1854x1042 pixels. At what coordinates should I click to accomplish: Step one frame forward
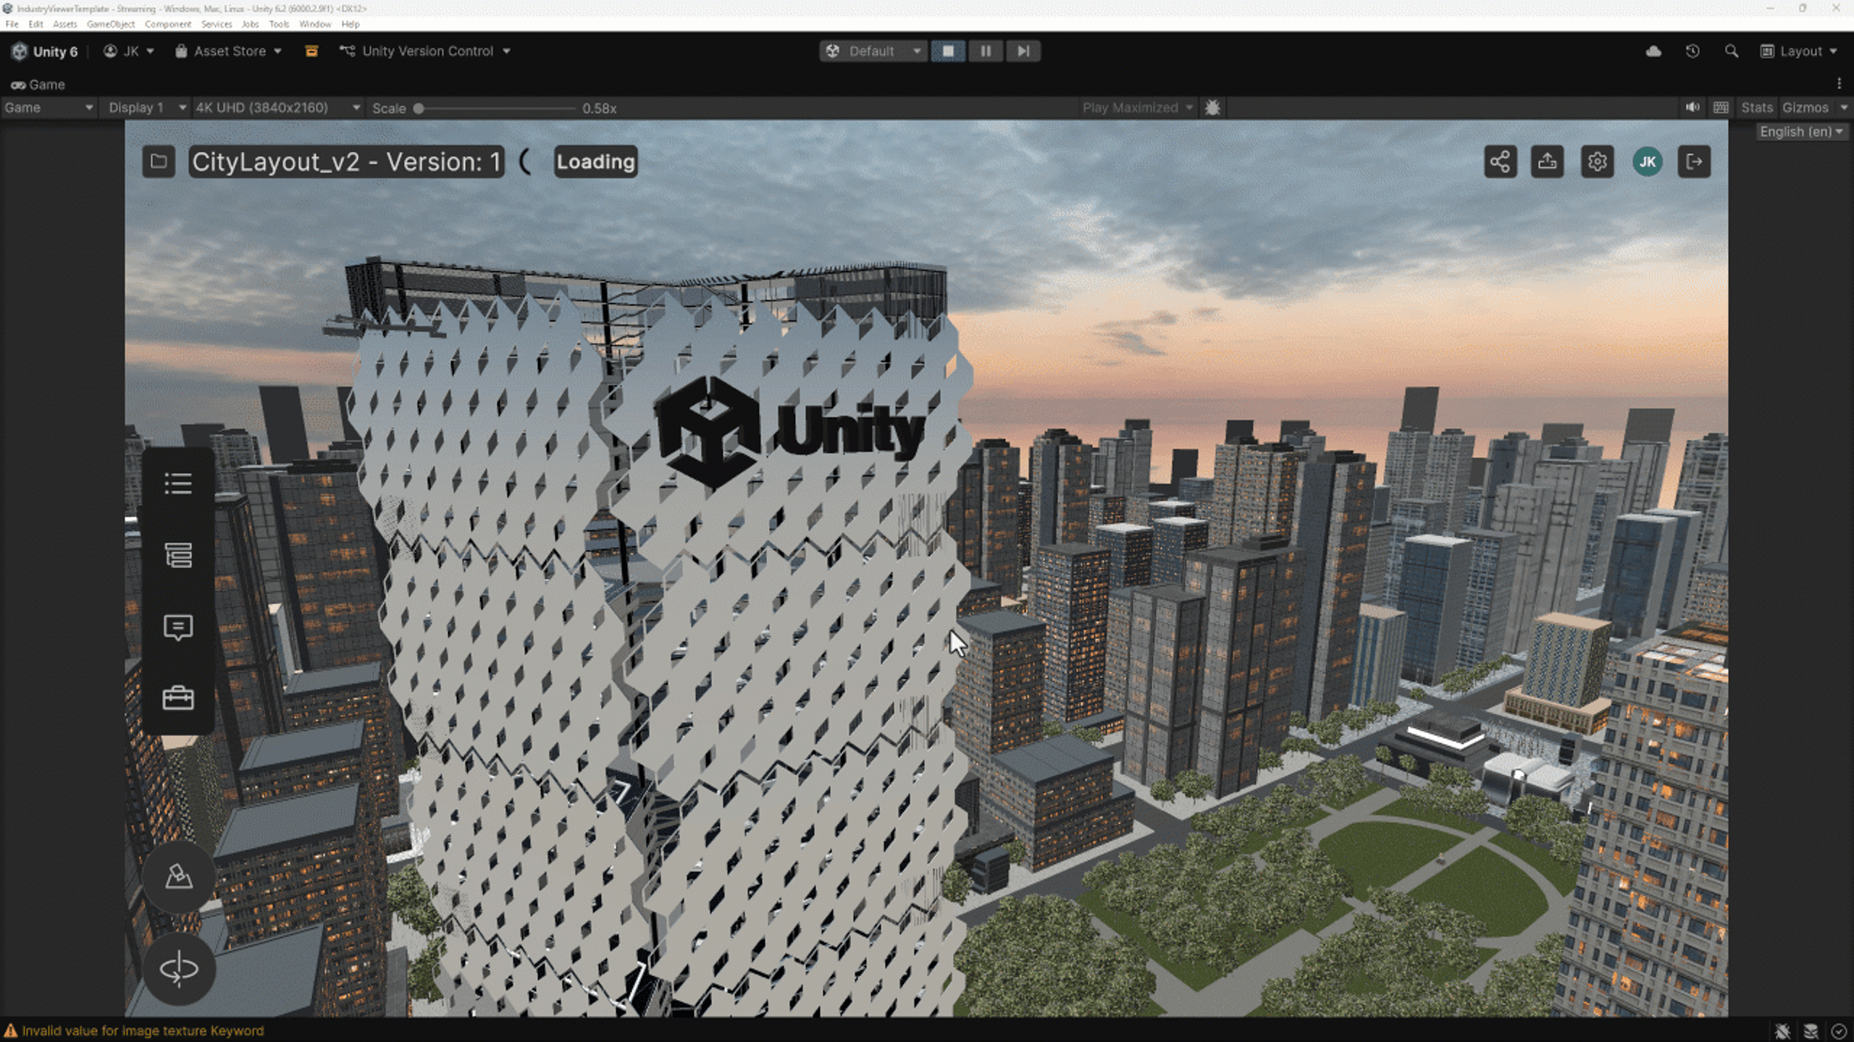pos(1023,51)
